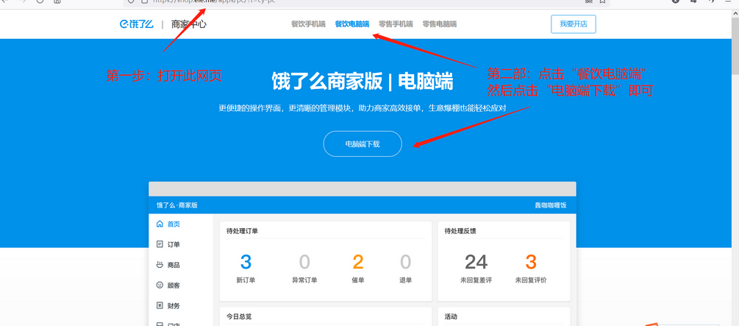
Task: Click the 饿了么·商家版 preview title
Action: (176, 205)
